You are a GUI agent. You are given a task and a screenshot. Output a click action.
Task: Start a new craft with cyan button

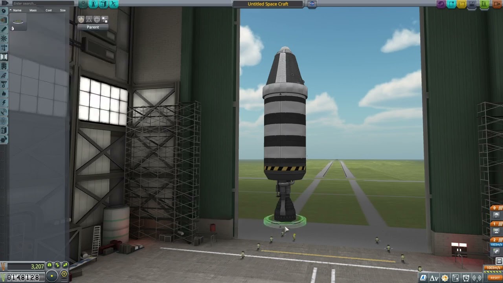click(452, 4)
